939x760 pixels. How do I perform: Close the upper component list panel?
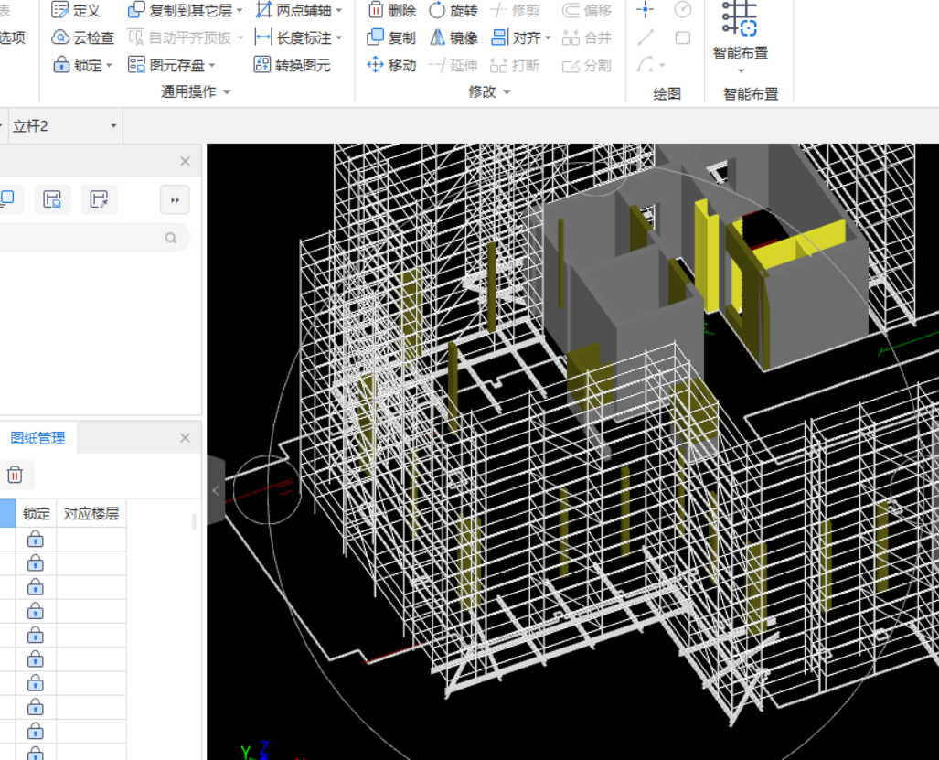(185, 161)
